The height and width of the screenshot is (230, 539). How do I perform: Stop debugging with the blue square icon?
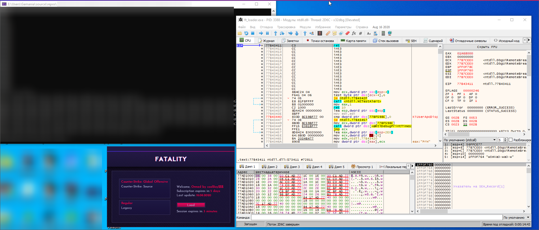coord(253,33)
